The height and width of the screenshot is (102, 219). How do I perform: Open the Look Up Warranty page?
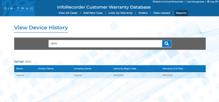pyautogui.click(x=121, y=13)
